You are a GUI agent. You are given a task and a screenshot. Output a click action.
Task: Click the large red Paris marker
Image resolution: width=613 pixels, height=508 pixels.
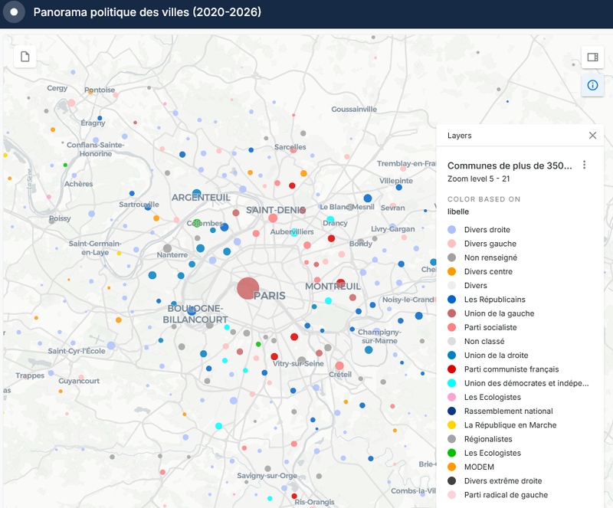247,288
